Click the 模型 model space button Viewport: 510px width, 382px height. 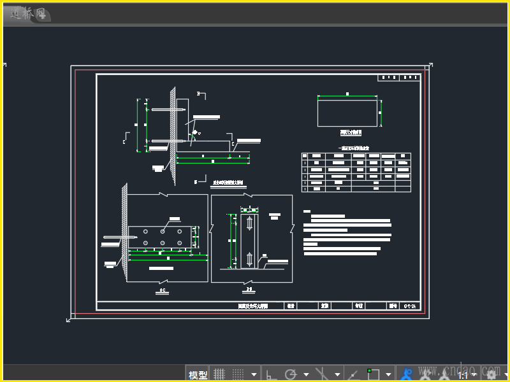coord(198,374)
